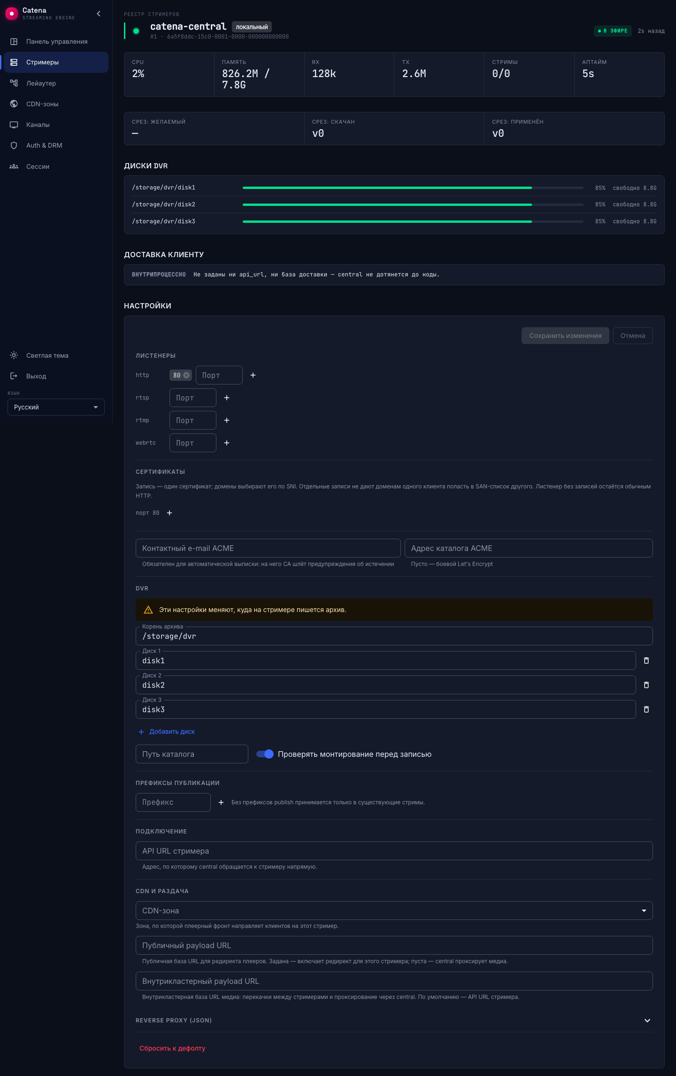Select Стримеры in the sidebar

[x=56, y=62]
